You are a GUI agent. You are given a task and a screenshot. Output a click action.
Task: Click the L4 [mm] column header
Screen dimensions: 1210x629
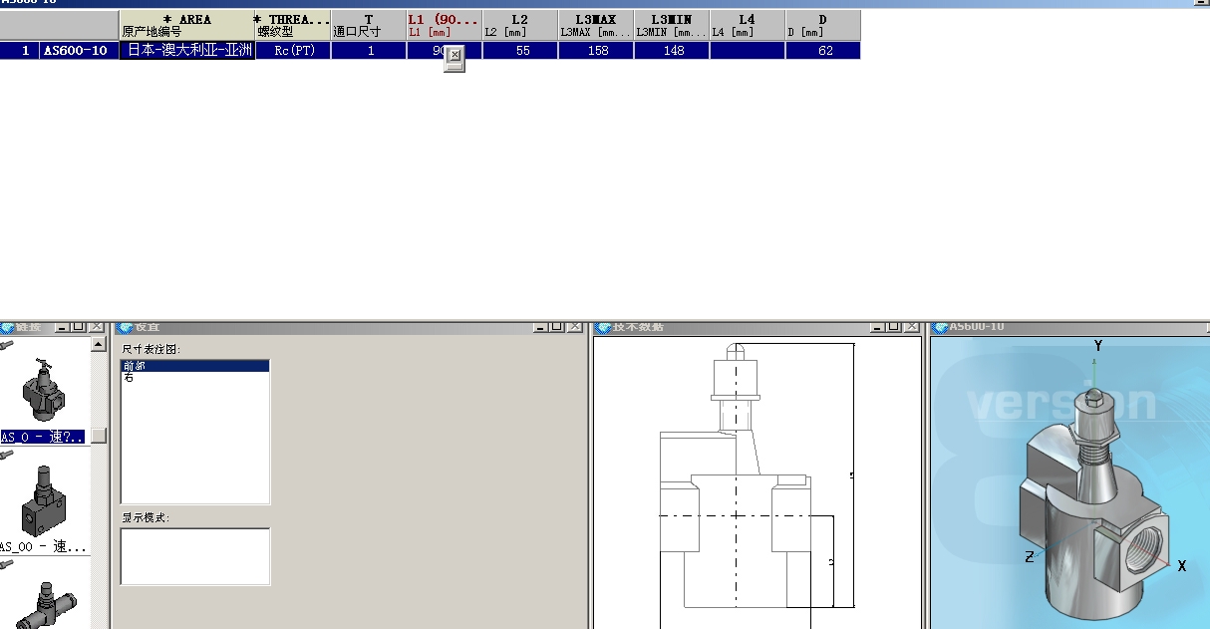(x=748, y=26)
